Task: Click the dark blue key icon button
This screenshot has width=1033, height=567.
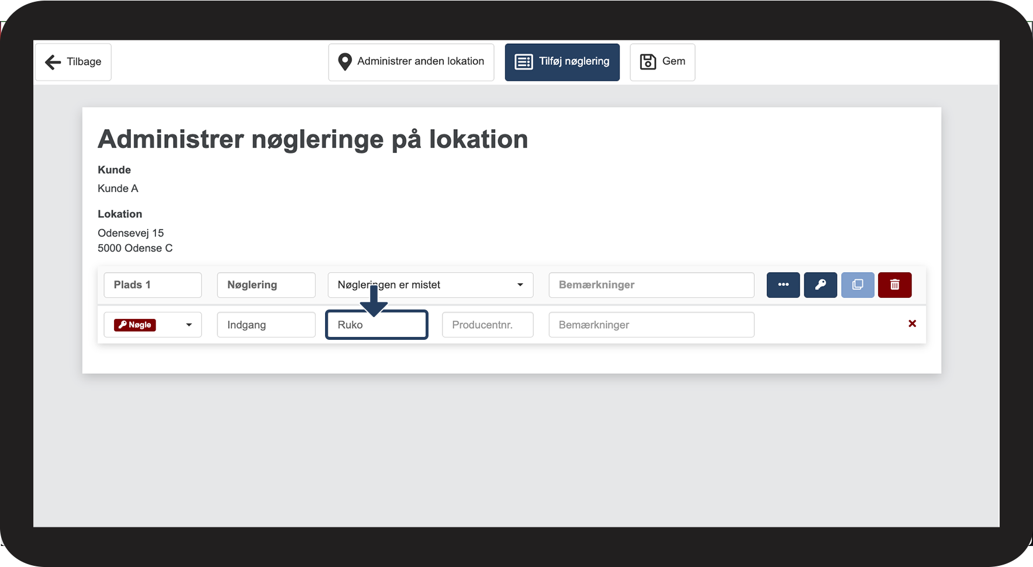Action: [820, 285]
